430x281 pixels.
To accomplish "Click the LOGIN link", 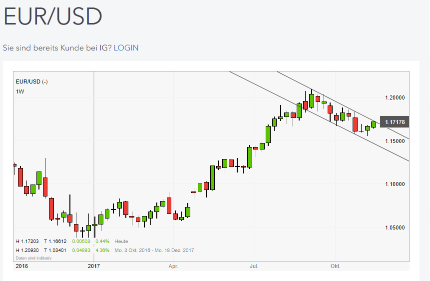I will pos(126,48).
